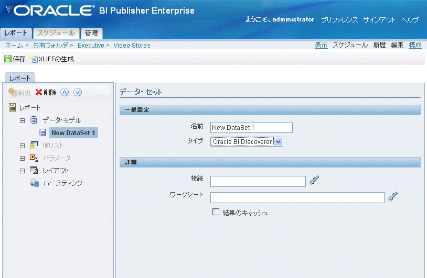This screenshot has height=278, width=427.
Task: Click the 値リスト list icon
Action: click(x=34, y=145)
